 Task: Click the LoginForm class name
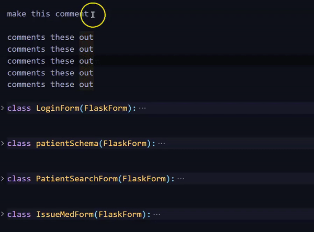[57, 108]
